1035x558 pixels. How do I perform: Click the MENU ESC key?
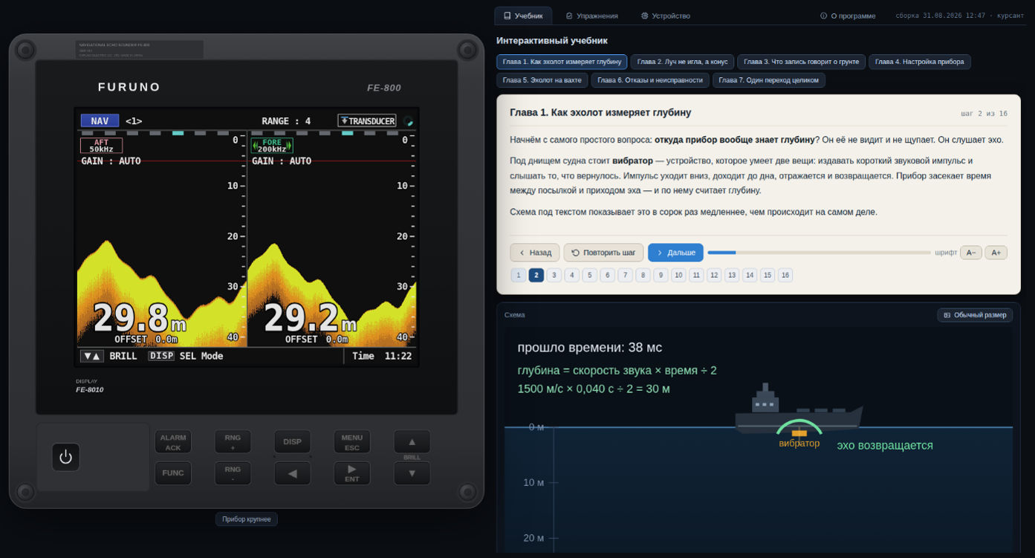click(x=352, y=442)
